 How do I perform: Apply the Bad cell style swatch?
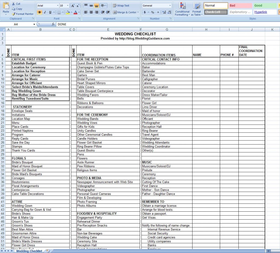pos(240,5)
